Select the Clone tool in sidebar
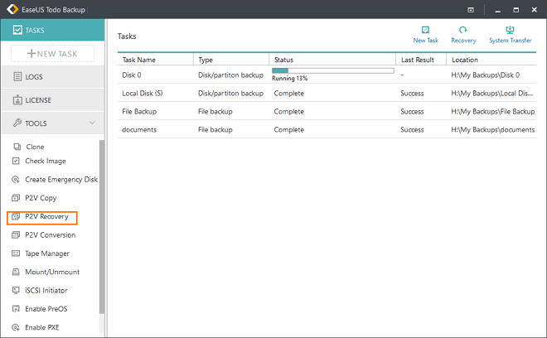Image resolution: width=547 pixels, height=338 pixels. (35, 147)
